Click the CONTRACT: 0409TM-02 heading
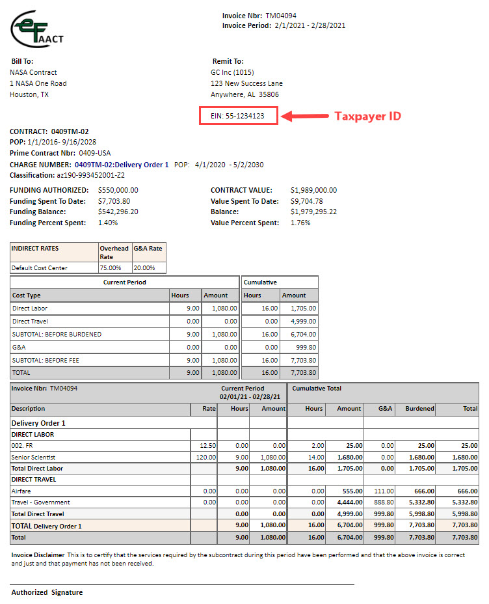Image resolution: width=489 pixels, height=604 pixels. (49, 131)
